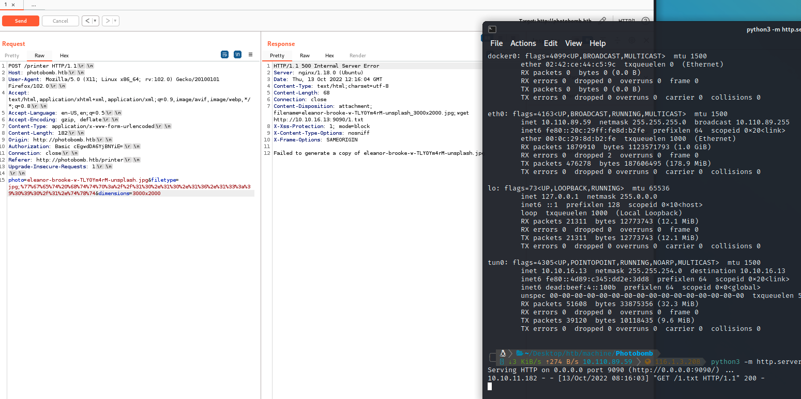Switch Request view to Pretty tab
The height and width of the screenshot is (399, 801).
pyautogui.click(x=12, y=55)
